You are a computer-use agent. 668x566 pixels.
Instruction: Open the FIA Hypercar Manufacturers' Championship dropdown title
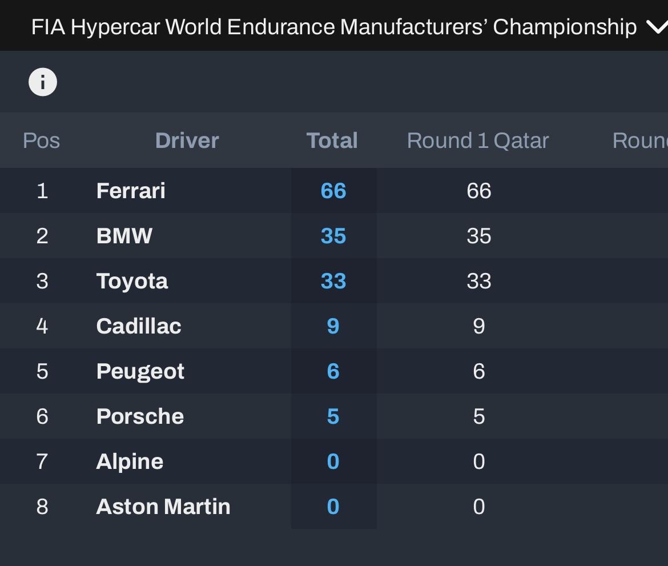point(334,27)
